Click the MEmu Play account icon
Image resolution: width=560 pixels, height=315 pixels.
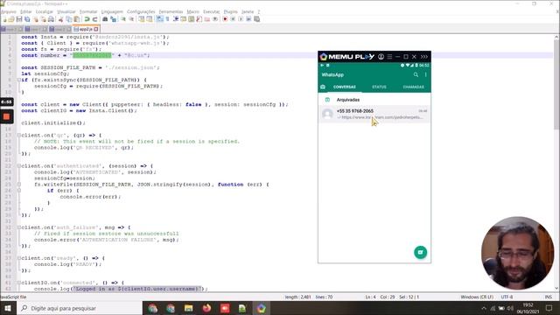pyautogui.click(x=381, y=57)
